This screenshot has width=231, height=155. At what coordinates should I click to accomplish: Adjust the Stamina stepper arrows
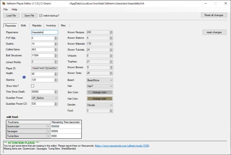[56, 80]
